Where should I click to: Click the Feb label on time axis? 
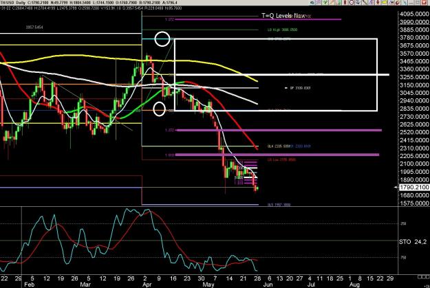tap(29, 285)
